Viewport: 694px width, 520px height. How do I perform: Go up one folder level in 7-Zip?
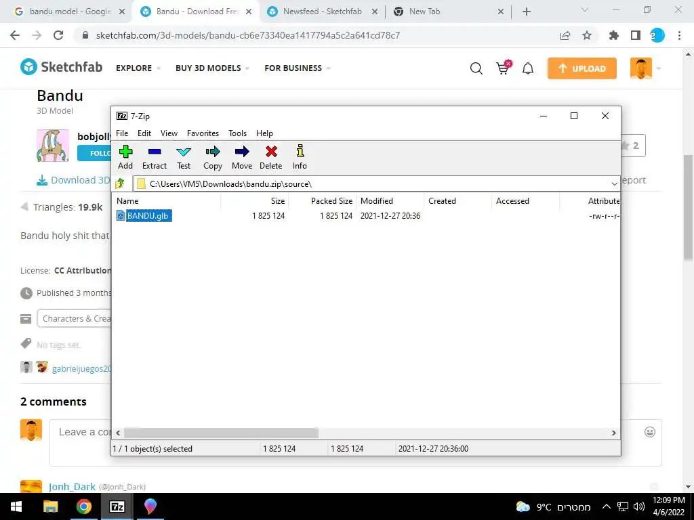coord(120,183)
